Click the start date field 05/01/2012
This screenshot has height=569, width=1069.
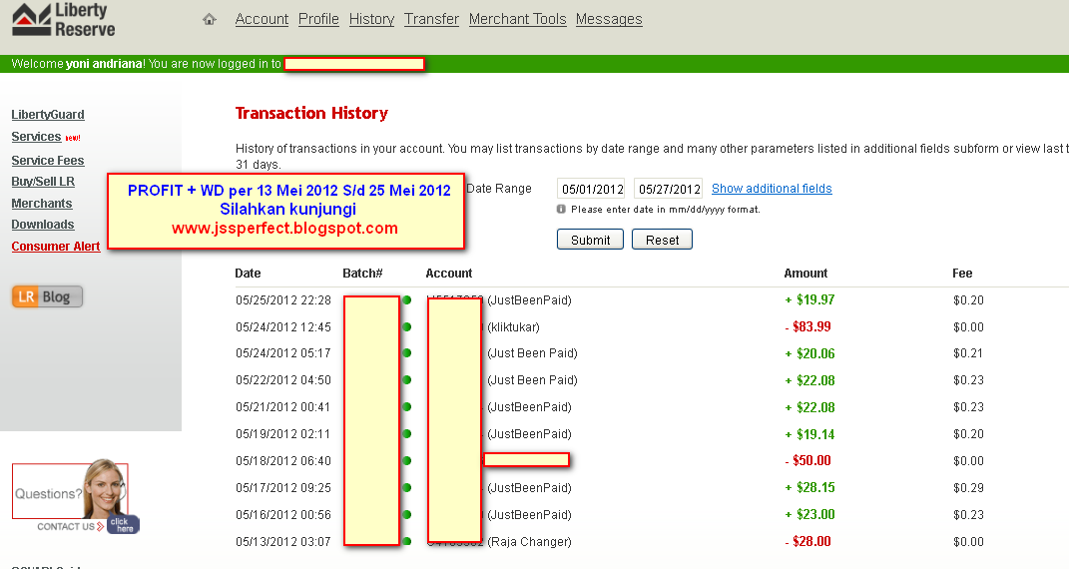click(592, 189)
